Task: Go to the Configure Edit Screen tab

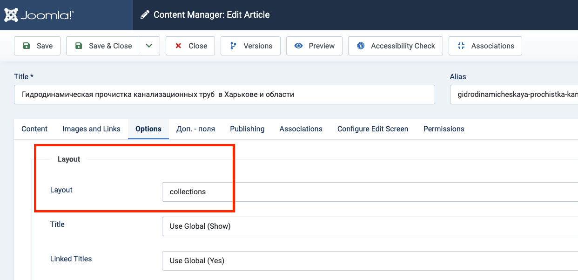Action: (x=373, y=129)
